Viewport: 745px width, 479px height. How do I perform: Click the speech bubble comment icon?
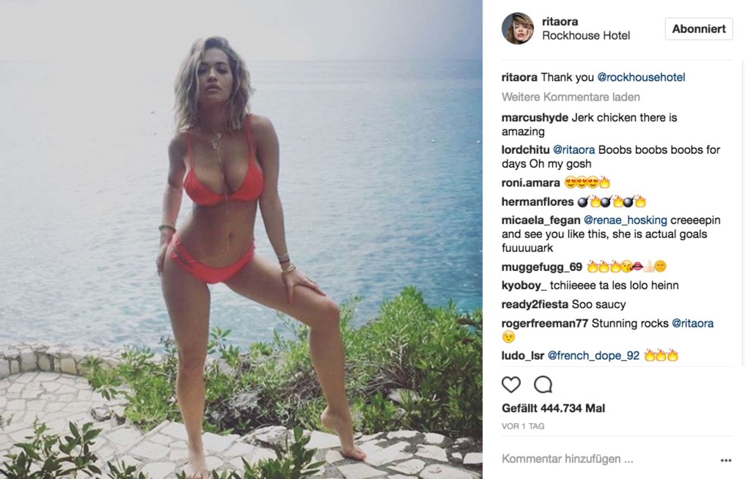click(543, 384)
